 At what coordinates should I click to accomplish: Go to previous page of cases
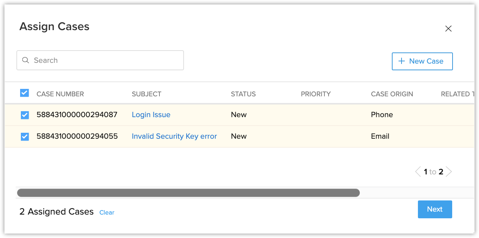pyautogui.click(x=418, y=172)
